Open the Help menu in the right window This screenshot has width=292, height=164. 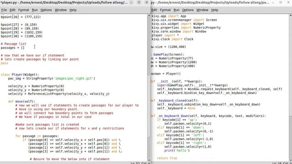214,10
